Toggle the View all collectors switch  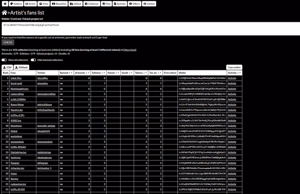[4, 60]
